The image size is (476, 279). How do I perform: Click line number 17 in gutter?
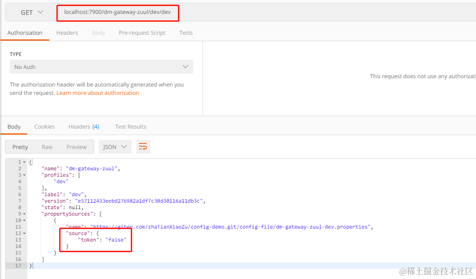[18, 266]
